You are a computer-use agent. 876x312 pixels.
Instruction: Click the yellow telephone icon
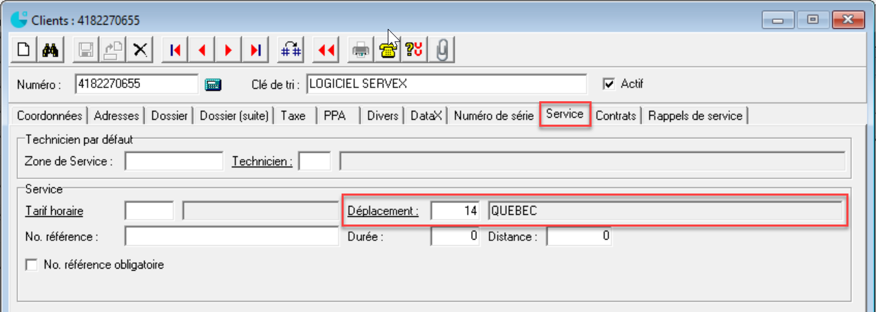[x=388, y=50]
